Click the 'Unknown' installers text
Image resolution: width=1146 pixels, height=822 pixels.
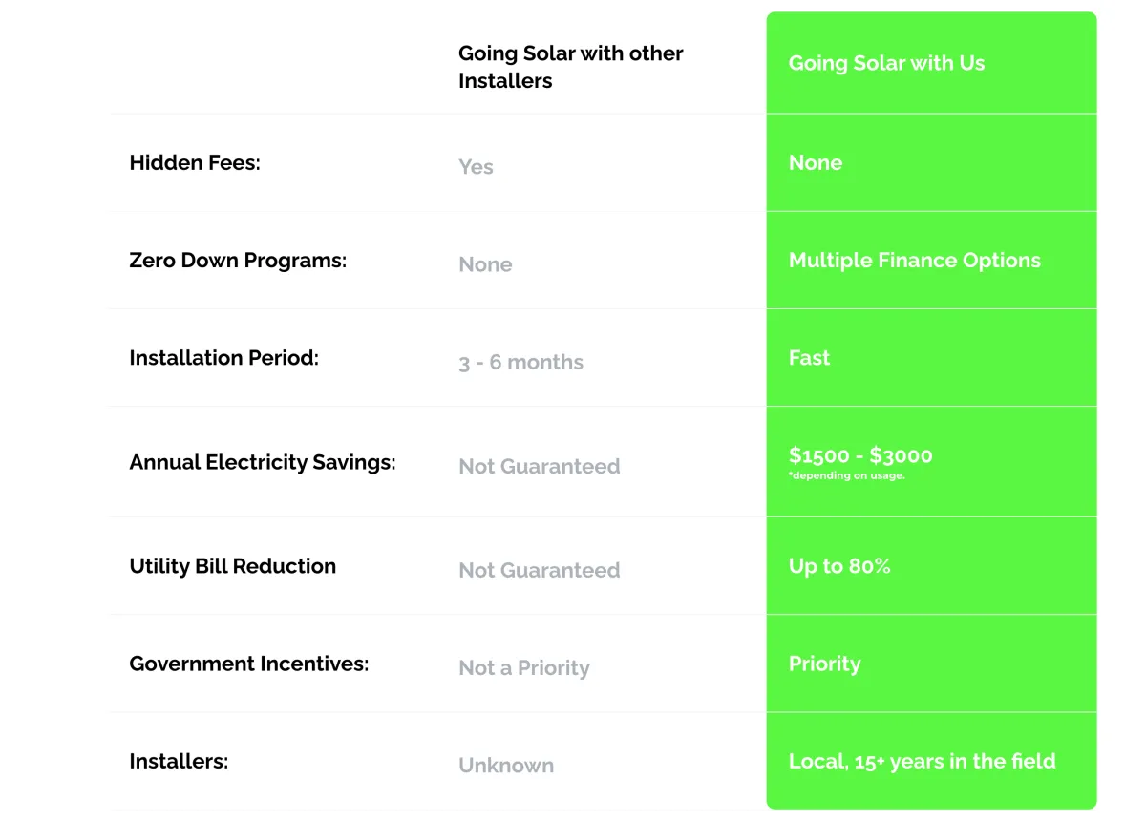tap(505, 766)
